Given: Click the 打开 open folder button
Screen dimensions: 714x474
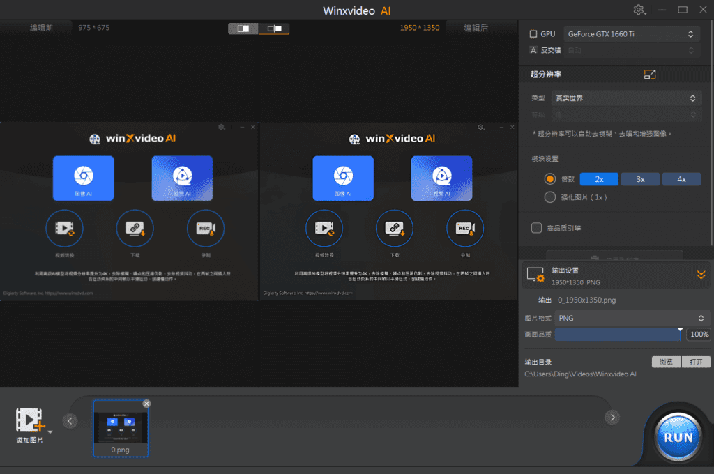Looking at the screenshot, I should click(x=696, y=362).
